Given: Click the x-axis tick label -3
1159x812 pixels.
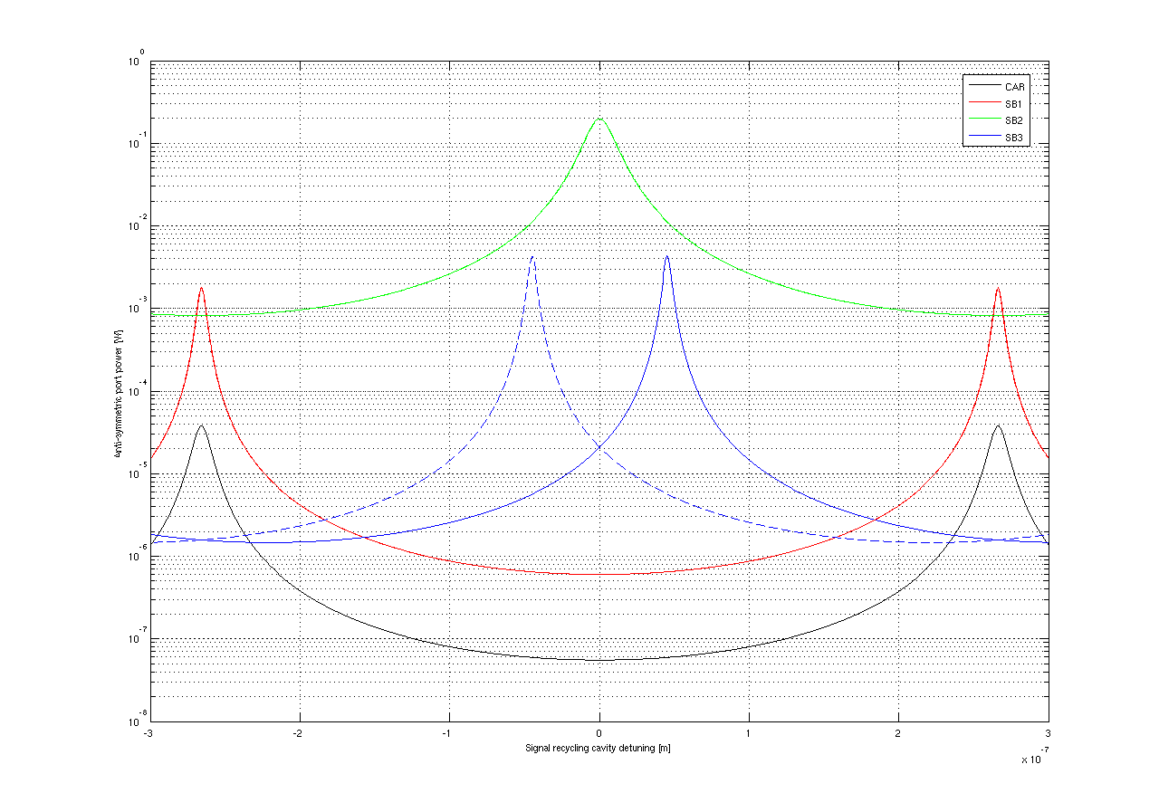Looking at the screenshot, I should pyautogui.click(x=148, y=733).
